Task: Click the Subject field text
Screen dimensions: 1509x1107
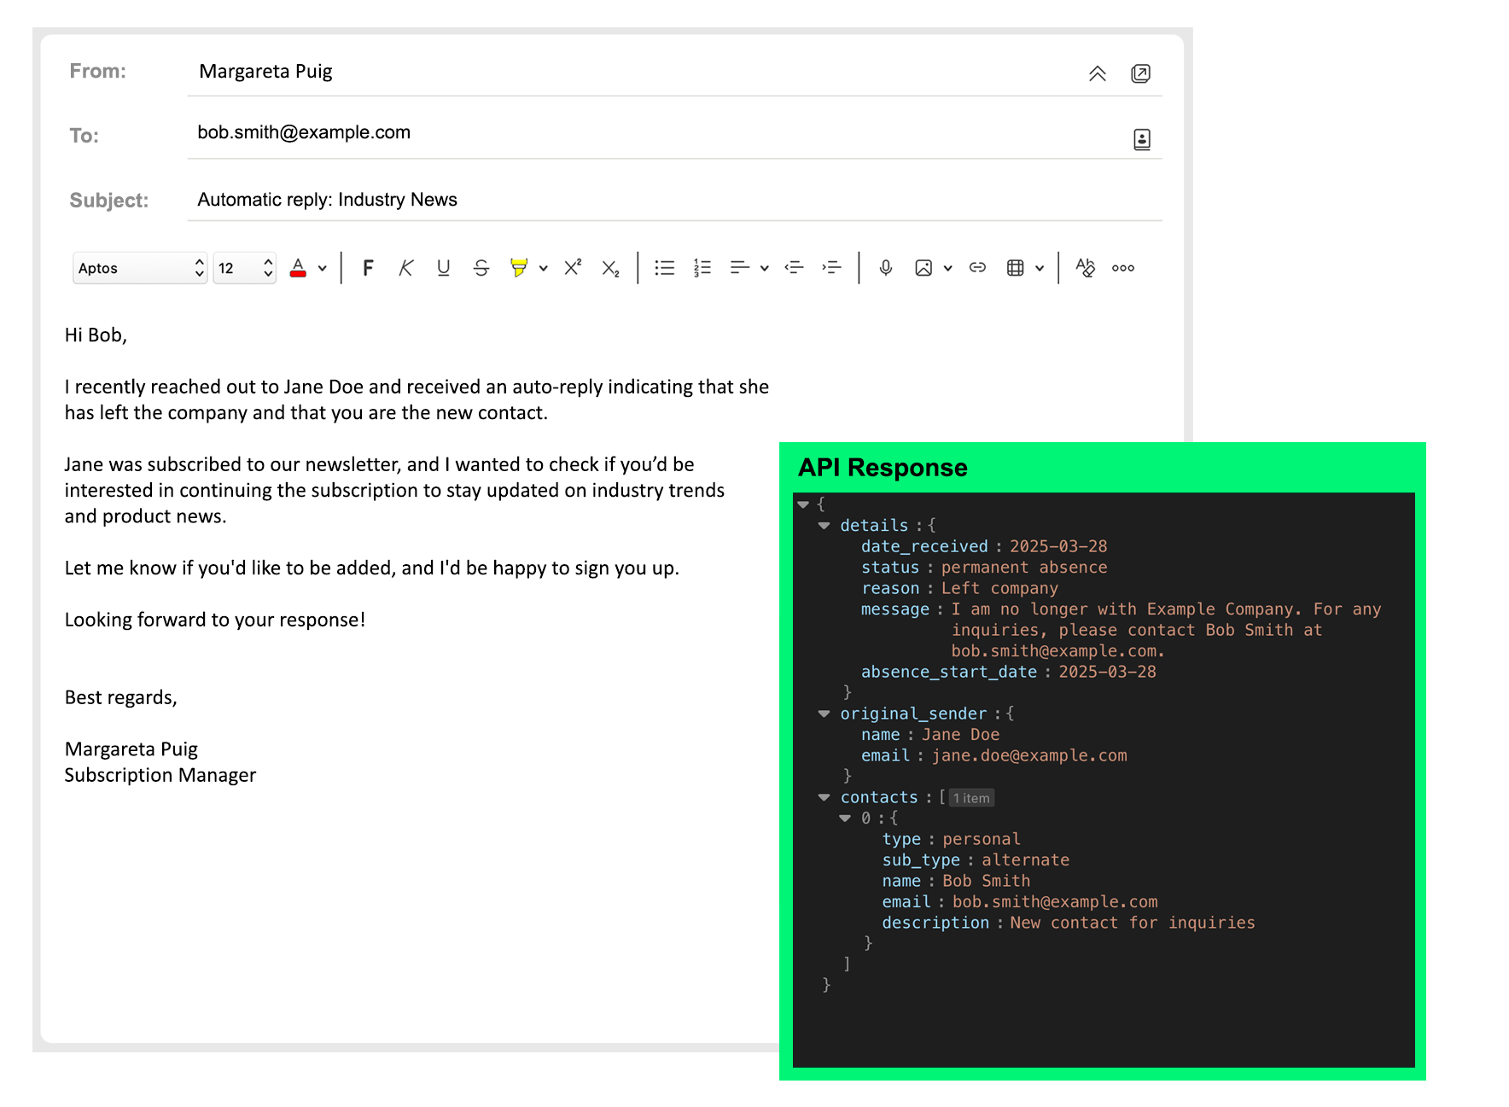Action: (328, 200)
